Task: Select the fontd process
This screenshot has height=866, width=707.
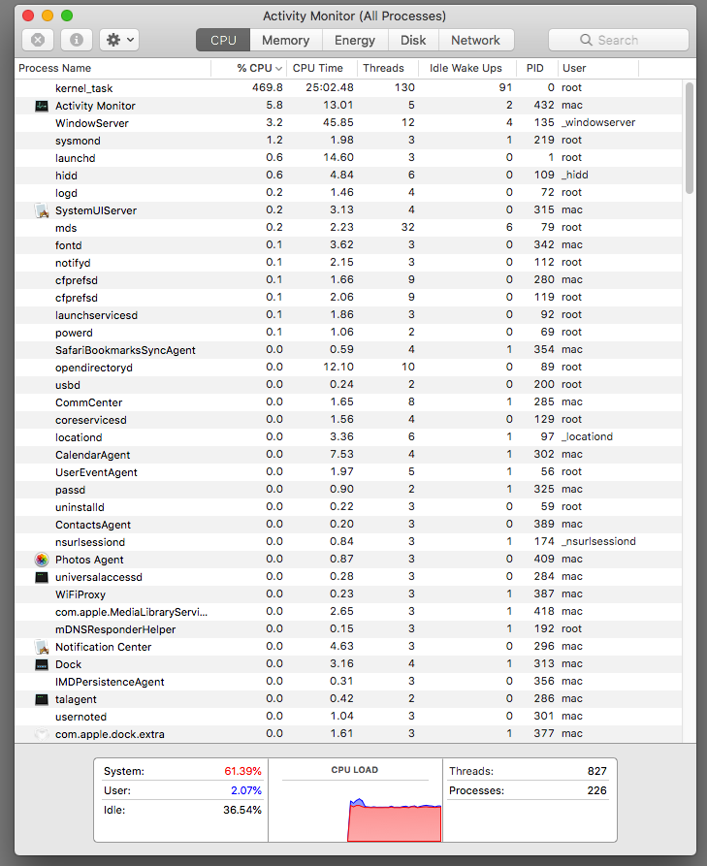Action: point(348,245)
